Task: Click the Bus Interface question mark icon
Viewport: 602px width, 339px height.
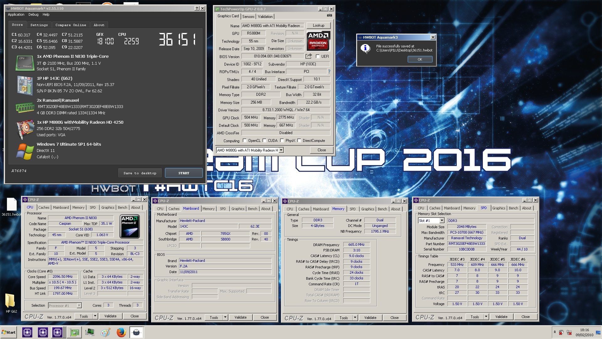Action: point(329,72)
